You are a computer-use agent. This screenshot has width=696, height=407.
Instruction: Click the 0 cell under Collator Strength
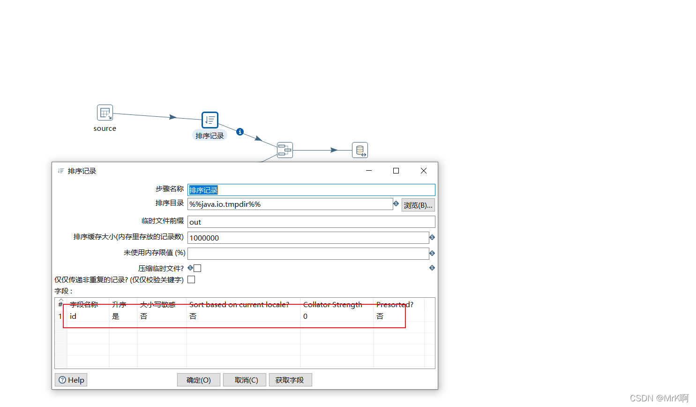pyautogui.click(x=337, y=316)
